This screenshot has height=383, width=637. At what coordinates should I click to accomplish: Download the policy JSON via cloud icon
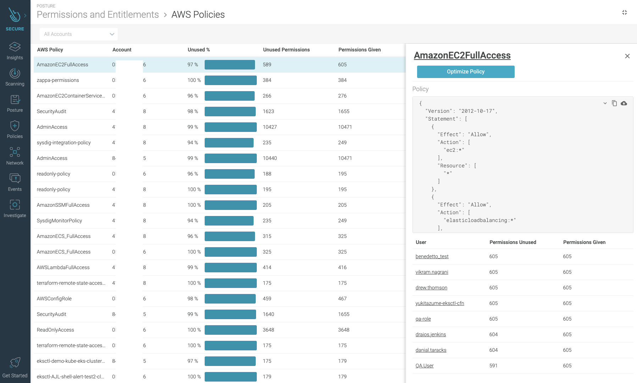coord(624,103)
